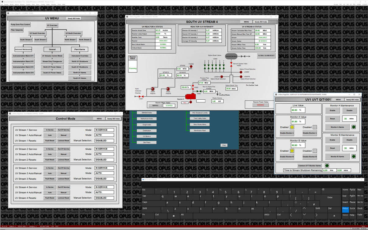Click the FS4002 flow switch indicator
368x230 pixels.
pos(191,67)
